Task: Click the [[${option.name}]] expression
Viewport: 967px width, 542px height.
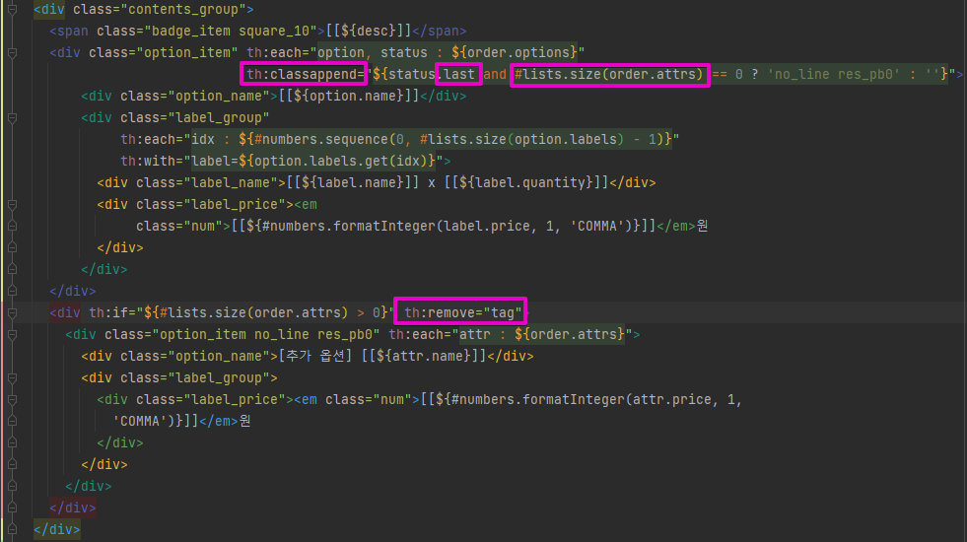Action: click(348, 97)
